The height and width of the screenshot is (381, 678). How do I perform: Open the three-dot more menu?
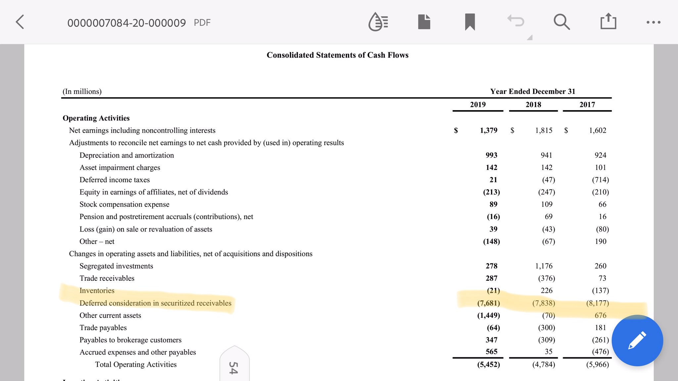click(653, 22)
